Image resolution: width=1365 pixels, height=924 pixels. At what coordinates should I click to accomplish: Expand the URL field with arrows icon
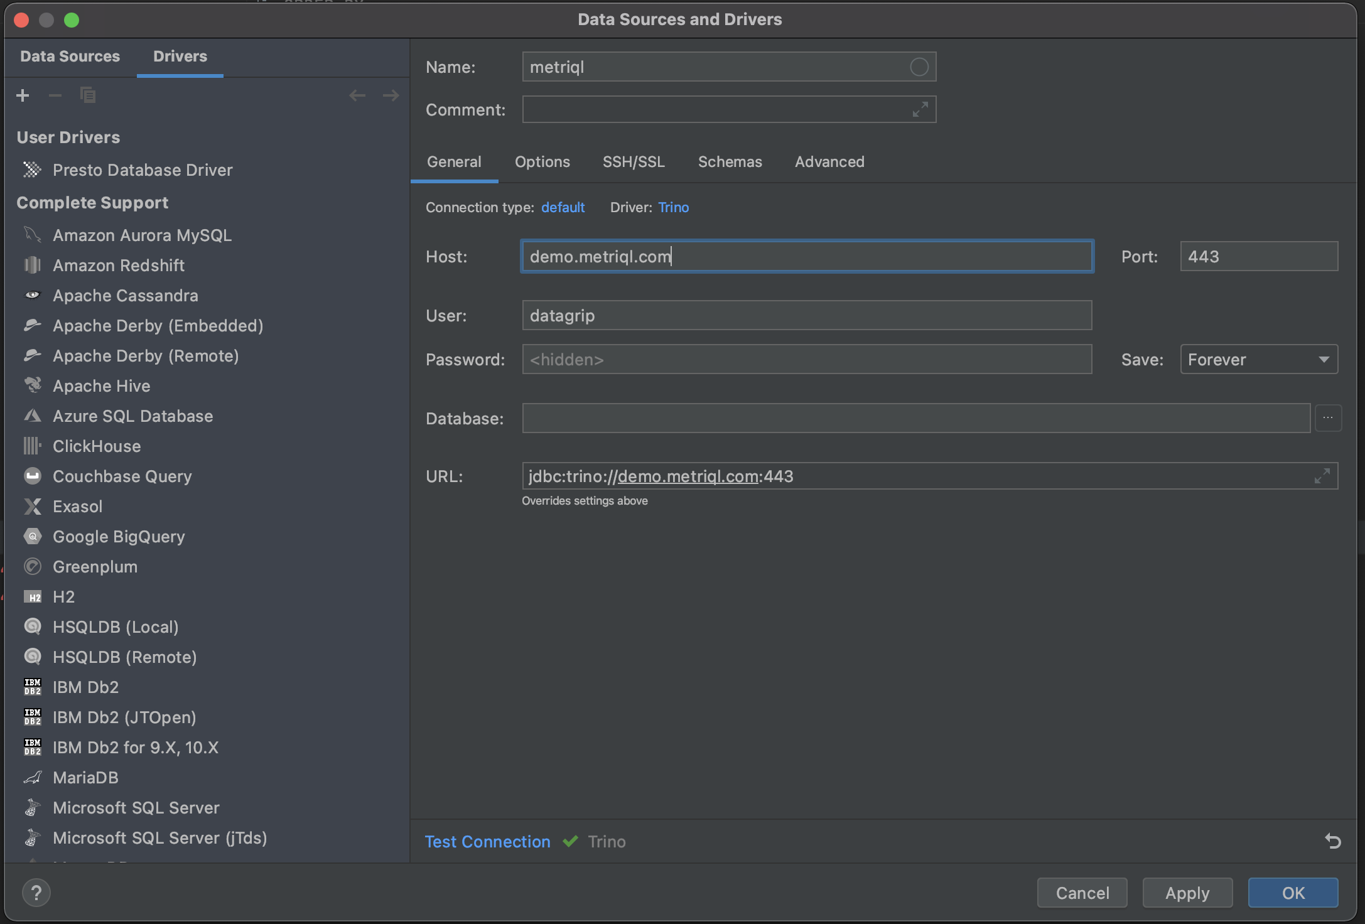pyautogui.click(x=1322, y=476)
